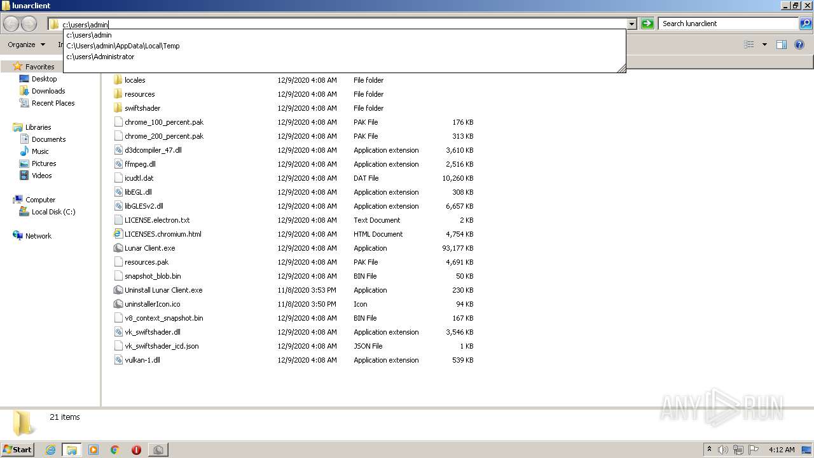Open the Organize menu
The image size is (814, 458).
coord(26,45)
